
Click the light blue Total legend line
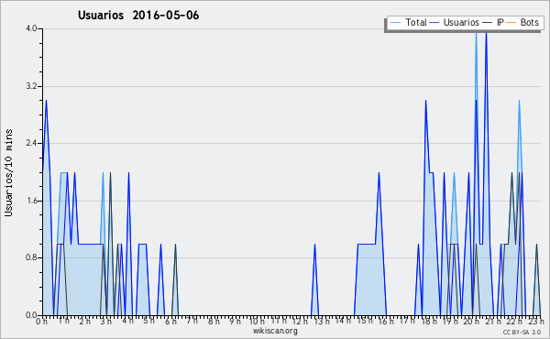coord(395,23)
